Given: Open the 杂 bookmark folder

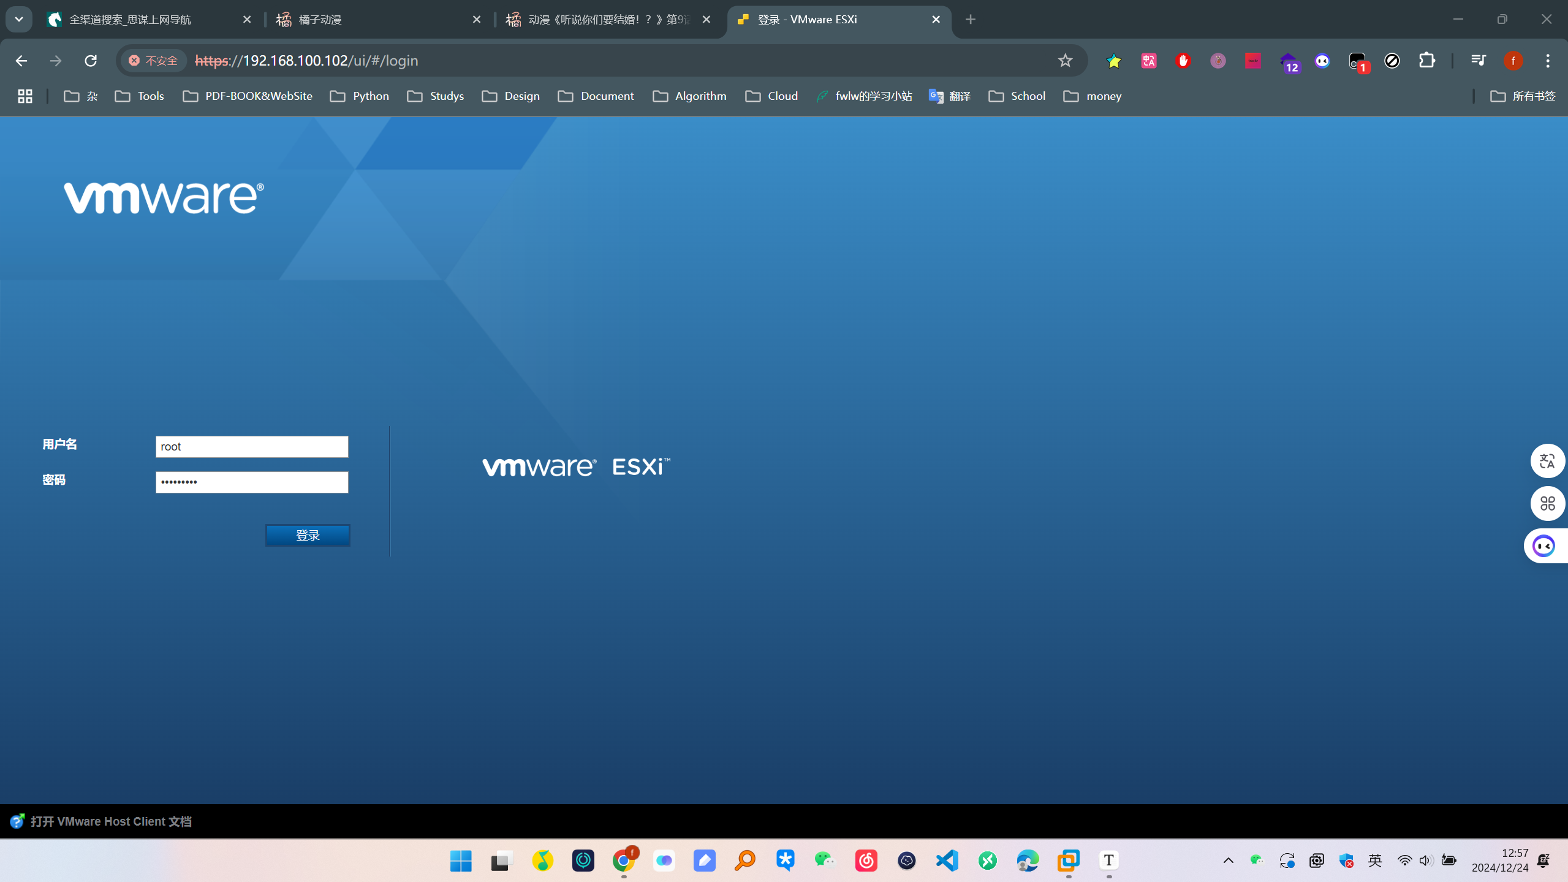Looking at the screenshot, I should coord(81,96).
